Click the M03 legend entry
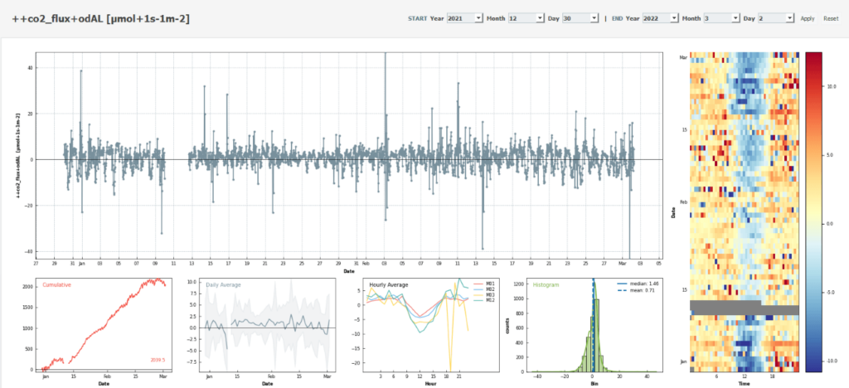849x388 pixels. pyautogui.click(x=484, y=294)
